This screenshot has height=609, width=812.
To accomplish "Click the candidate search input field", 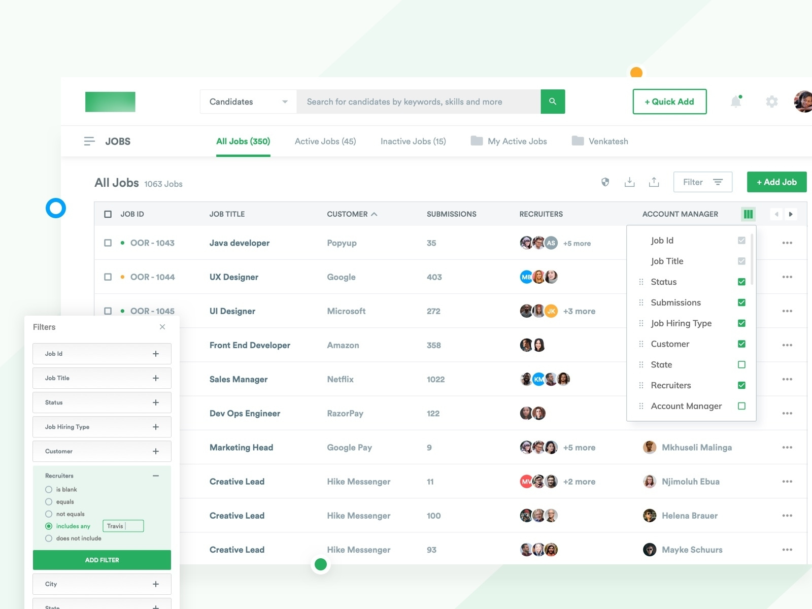I will tap(419, 101).
